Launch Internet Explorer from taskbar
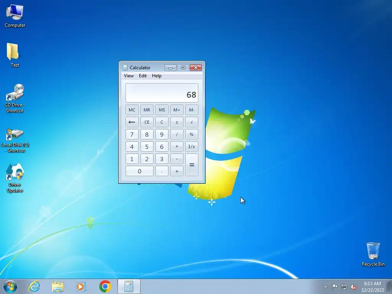The image size is (392, 294). [x=34, y=286]
